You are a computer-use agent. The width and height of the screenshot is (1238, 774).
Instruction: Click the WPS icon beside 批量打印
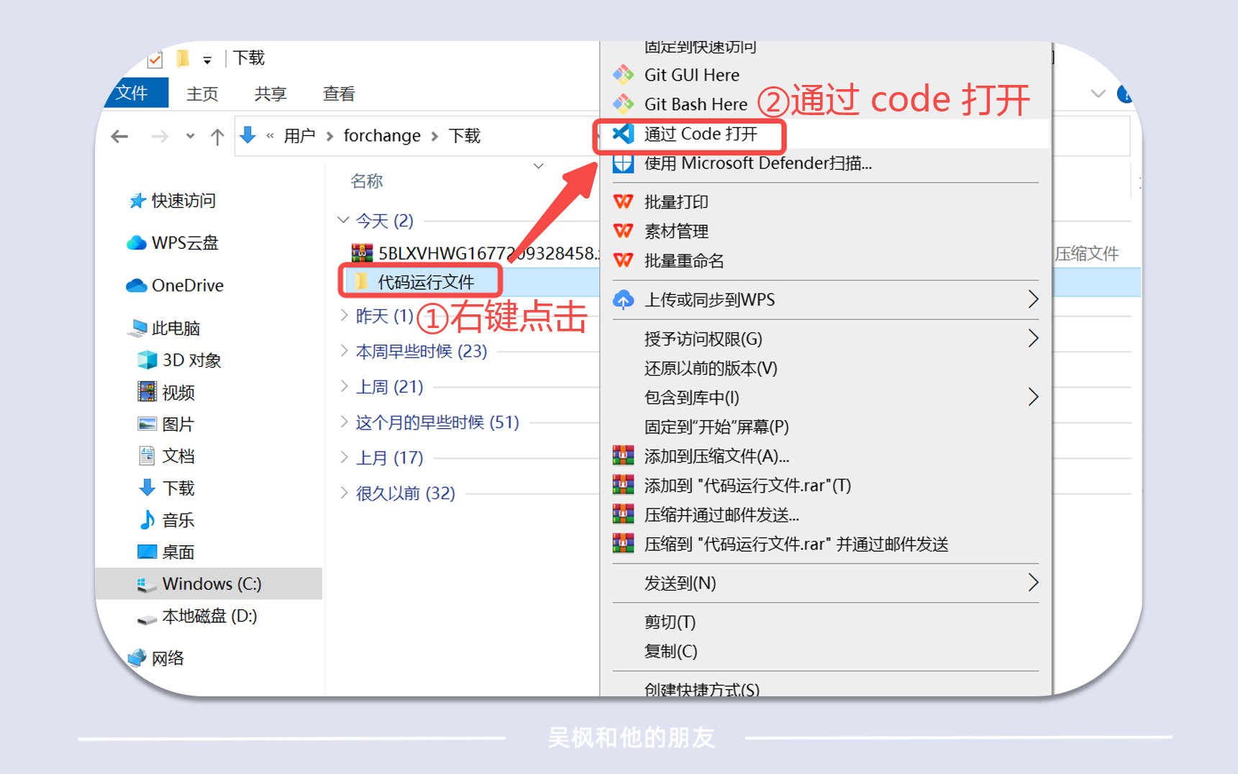pyautogui.click(x=623, y=201)
